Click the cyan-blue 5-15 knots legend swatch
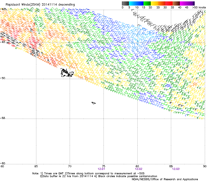 tap(136, 3)
